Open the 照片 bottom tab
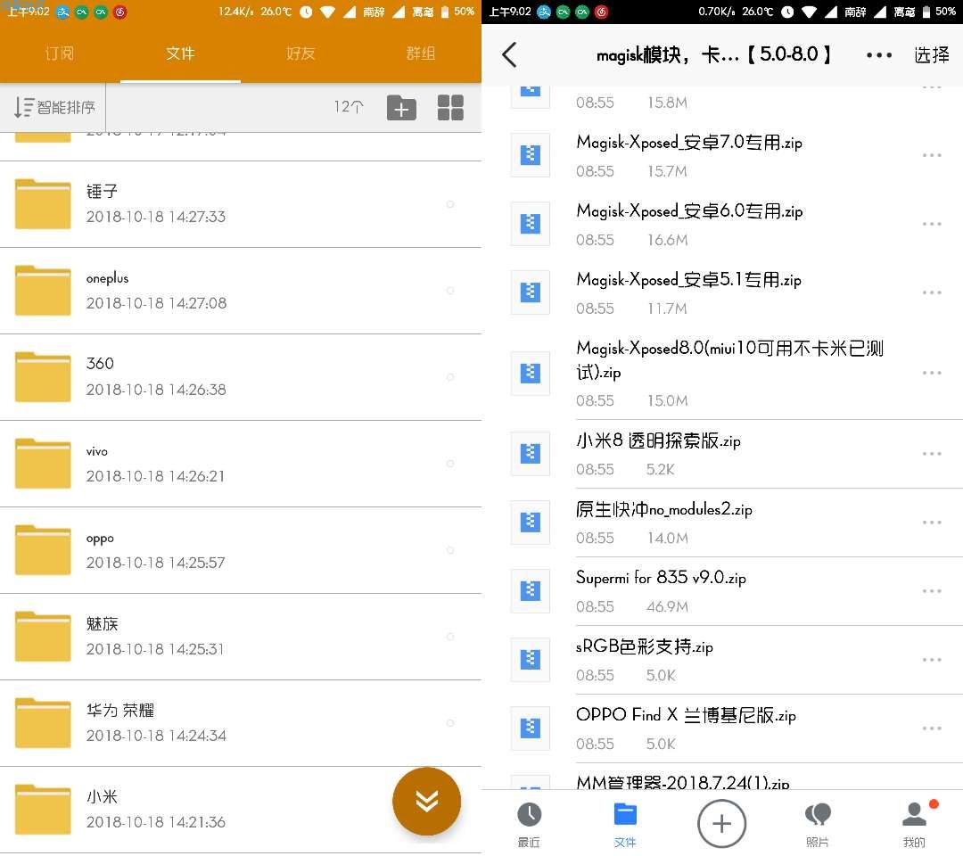The width and height of the screenshot is (963, 856). [x=818, y=824]
